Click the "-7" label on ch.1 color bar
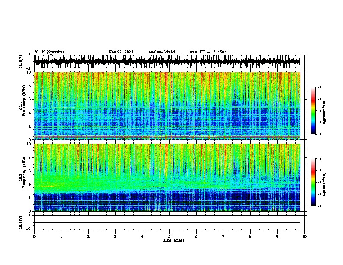The image size is (343, 265). 320,134
